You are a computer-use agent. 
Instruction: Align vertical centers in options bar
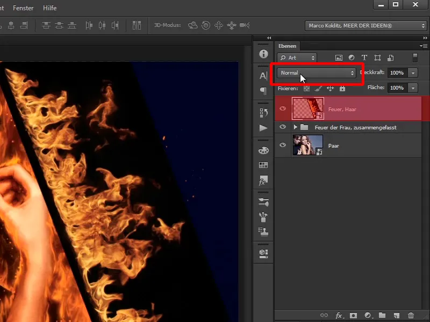tap(59, 25)
